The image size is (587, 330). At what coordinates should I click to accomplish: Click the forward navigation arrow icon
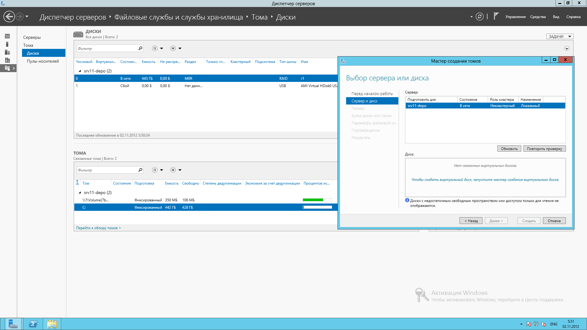(x=20, y=16)
